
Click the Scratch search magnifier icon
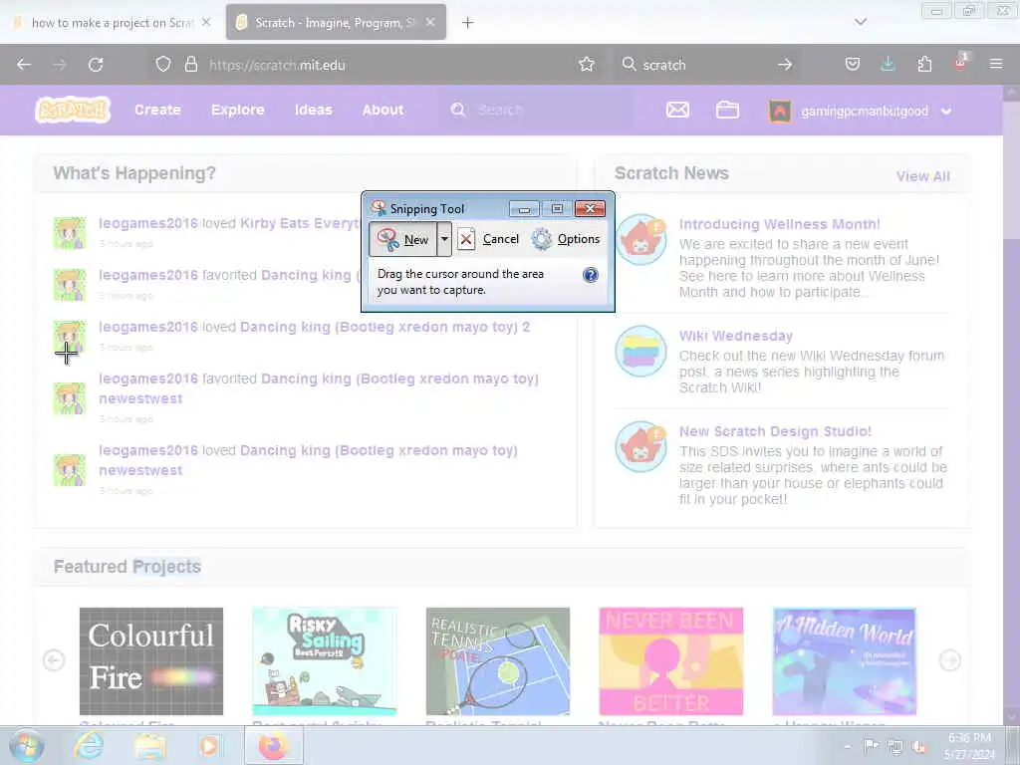pos(458,110)
